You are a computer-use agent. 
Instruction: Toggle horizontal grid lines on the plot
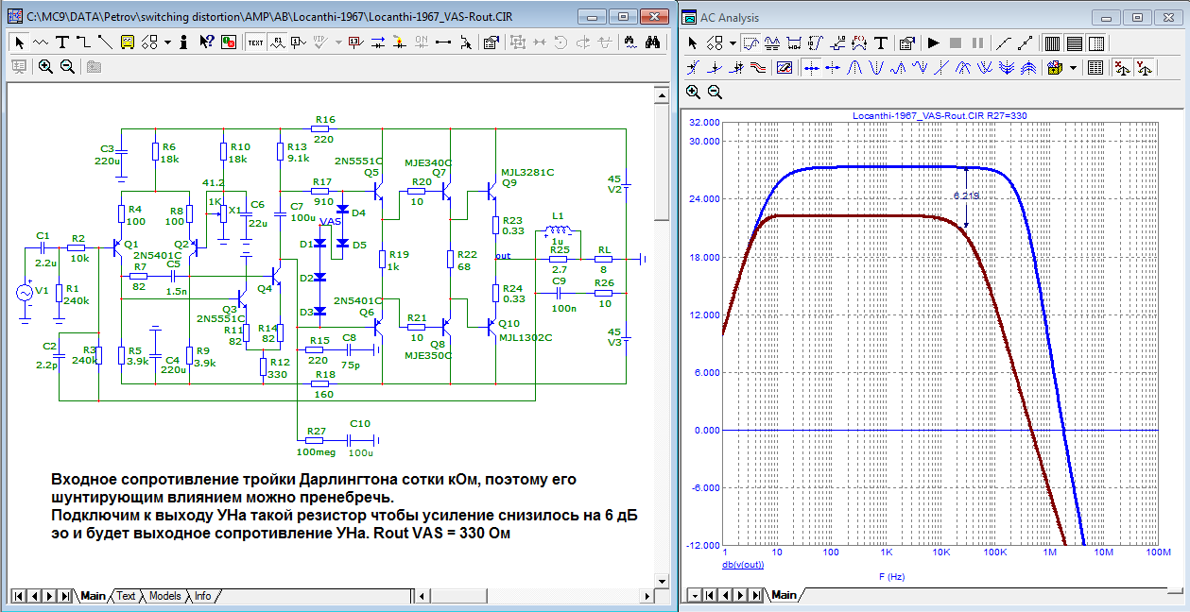1074,42
